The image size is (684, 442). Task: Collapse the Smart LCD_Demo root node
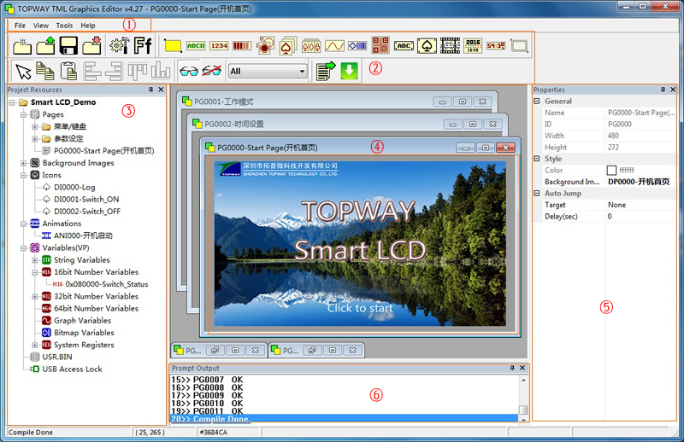tap(12, 102)
